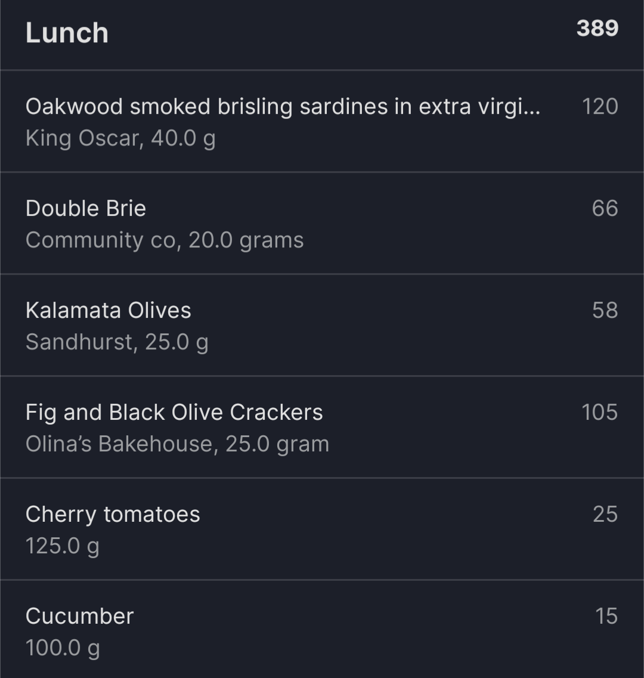Click the Lunch total of 389 calories

tap(597, 29)
